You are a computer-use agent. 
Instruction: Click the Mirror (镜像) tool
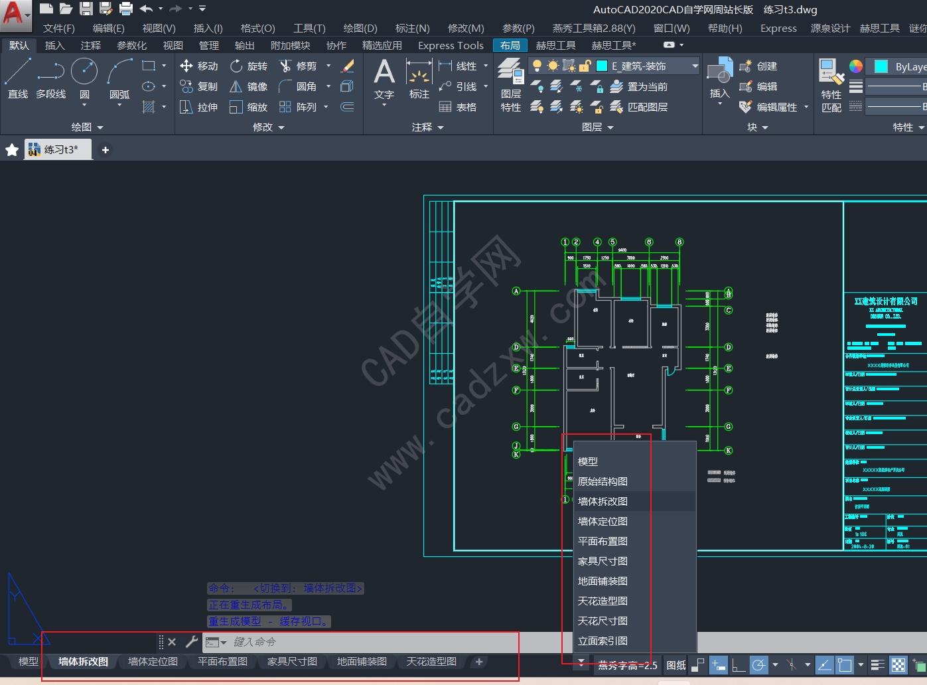(248, 86)
